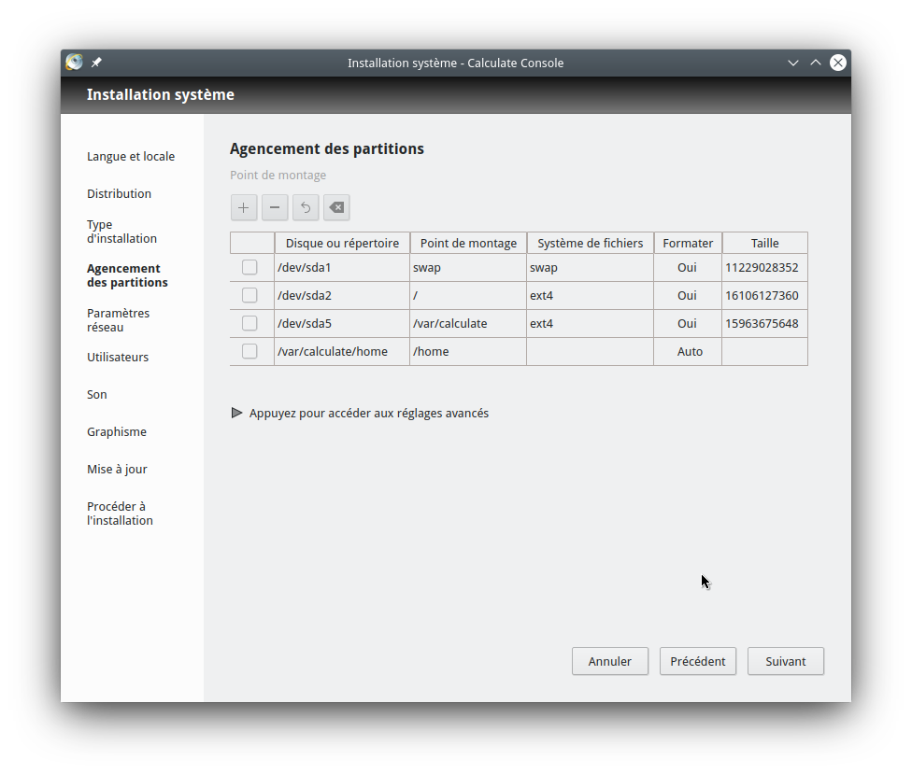Click the remove partition minus icon
The width and height of the screenshot is (912, 774).
tap(275, 207)
